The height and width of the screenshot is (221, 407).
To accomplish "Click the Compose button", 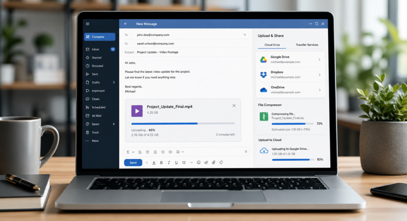I will [x=100, y=37].
